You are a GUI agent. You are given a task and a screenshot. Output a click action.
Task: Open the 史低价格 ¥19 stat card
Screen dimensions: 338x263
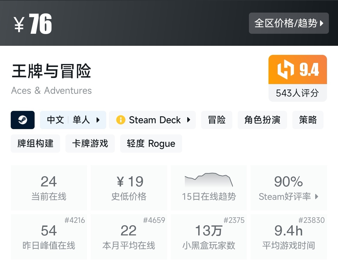(129, 187)
